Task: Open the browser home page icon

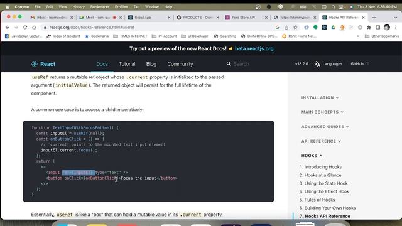Action: pos(34,27)
